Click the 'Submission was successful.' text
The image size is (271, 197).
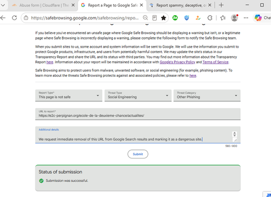click(67, 181)
